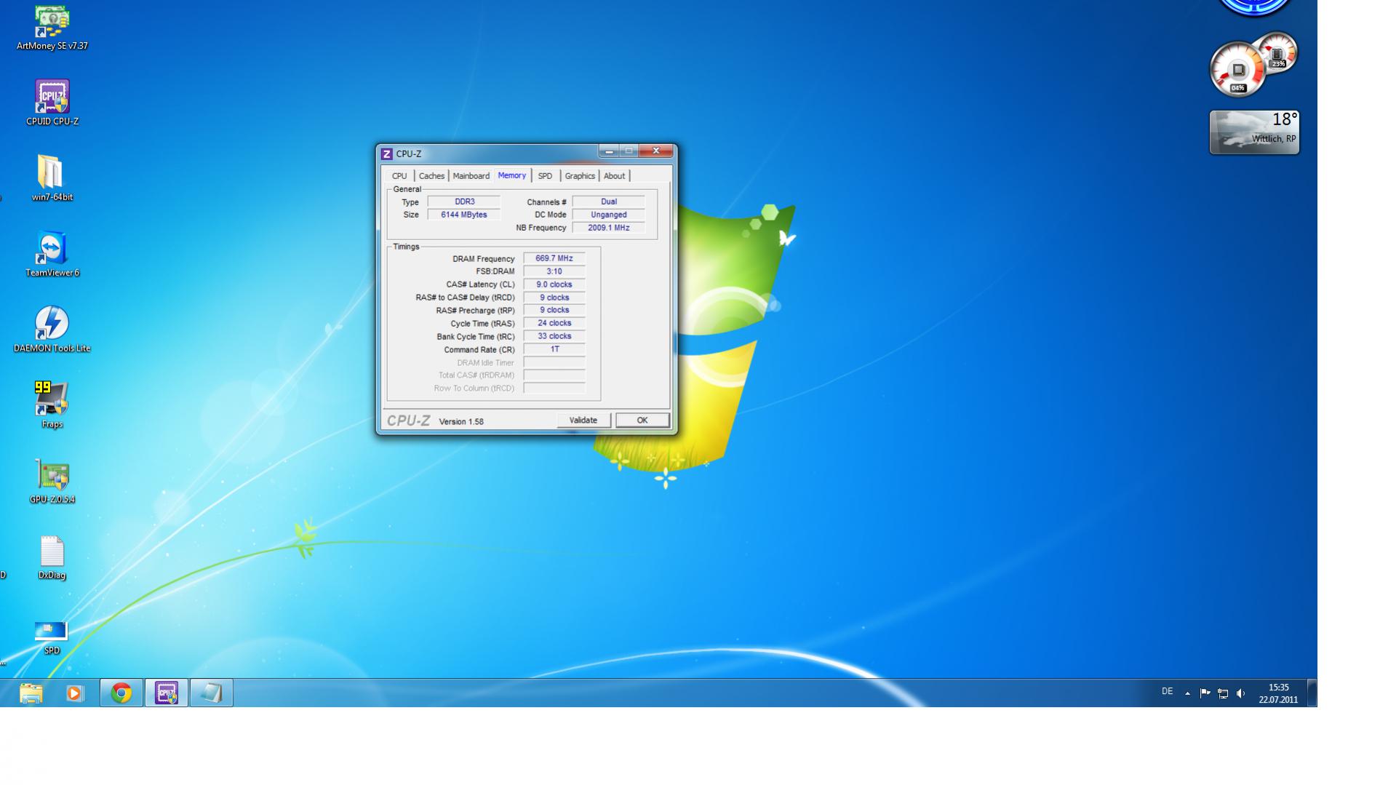
Task: Select the DxDiag text file icon
Action: tap(52, 557)
